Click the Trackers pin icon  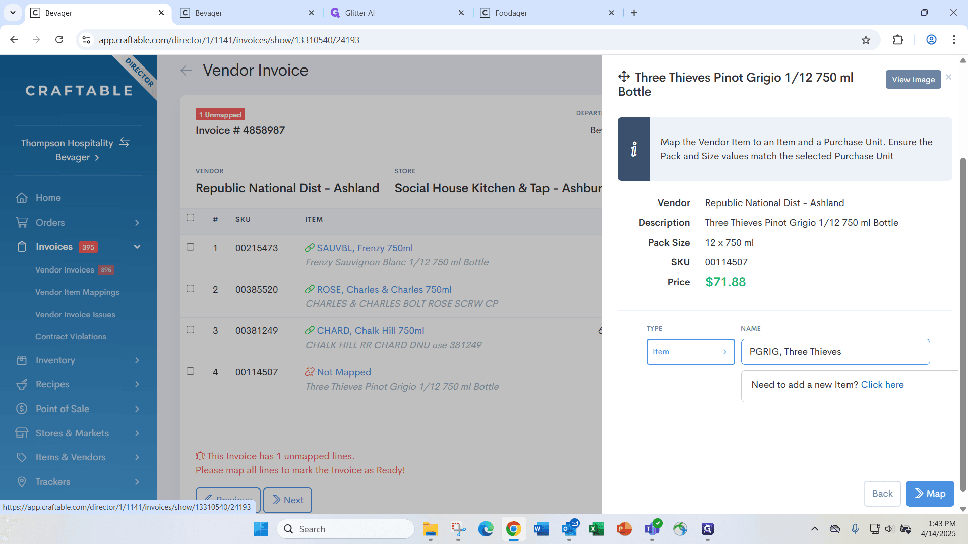[x=22, y=481]
